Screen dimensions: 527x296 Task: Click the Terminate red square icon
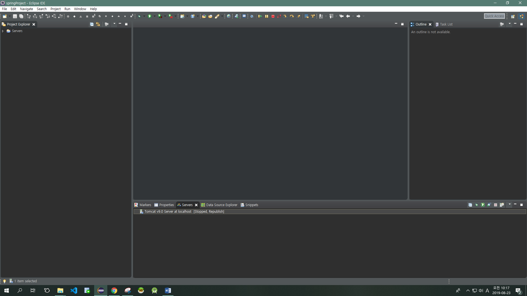(273, 16)
